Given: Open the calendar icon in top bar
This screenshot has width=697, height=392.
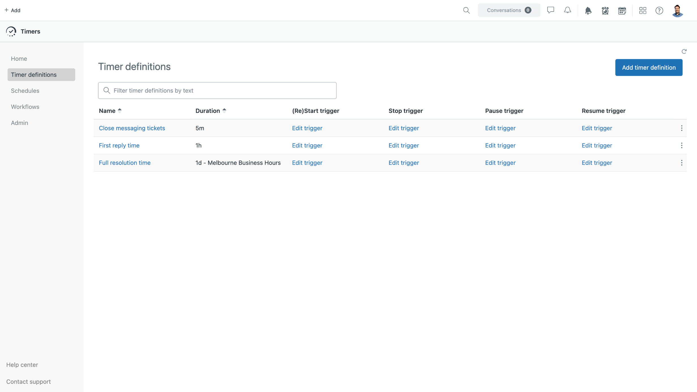Looking at the screenshot, I should tap(622, 11).
